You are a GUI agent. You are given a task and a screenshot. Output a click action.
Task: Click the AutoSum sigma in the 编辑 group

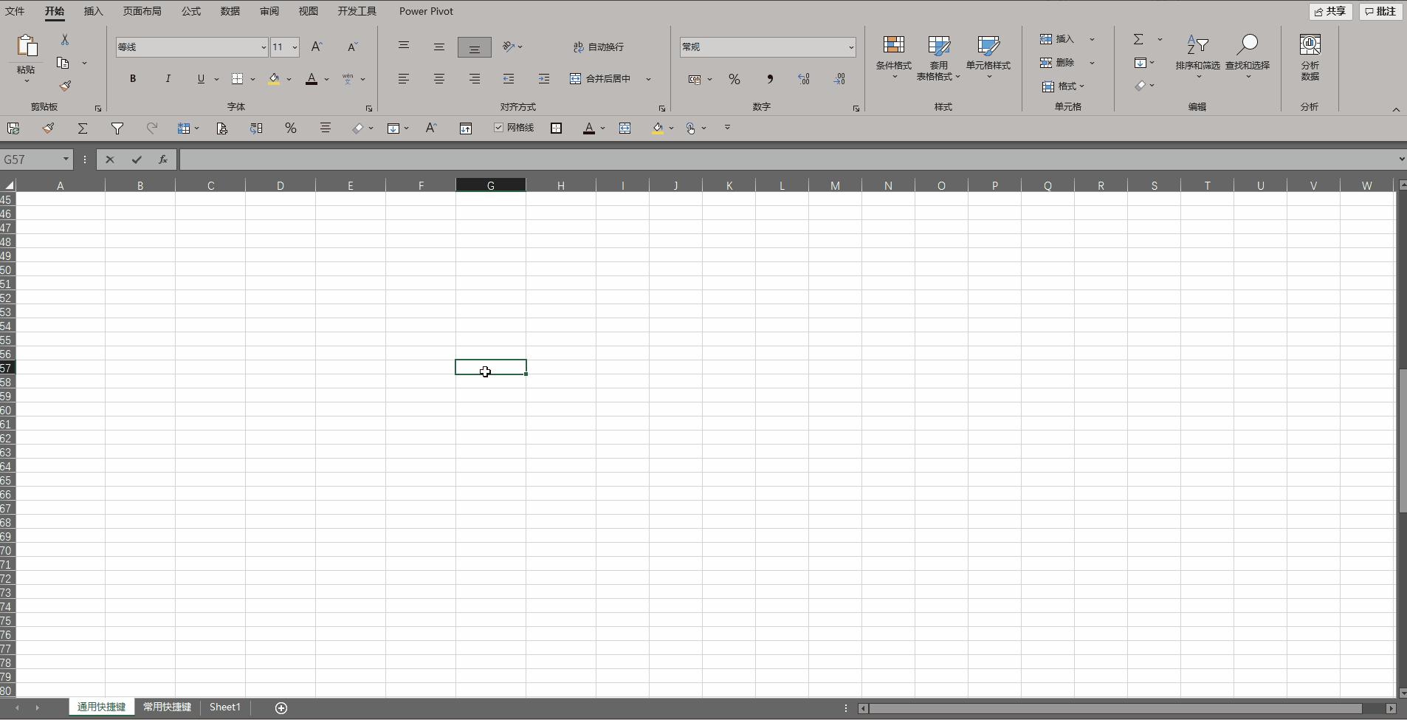1138,39
